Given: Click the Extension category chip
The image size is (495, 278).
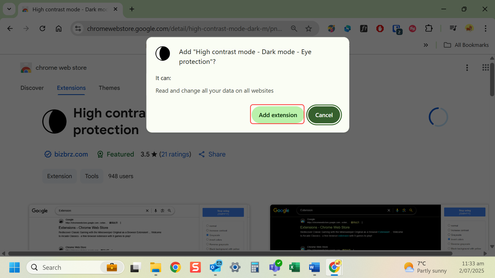Looking at the screenshot, I should point(60,176).
